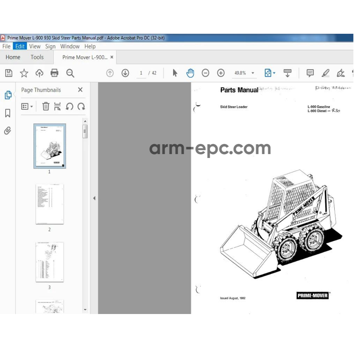The width and height of the screenshot is (354, 354).
Task: Open the Edit menu
Action: point(20,46)
